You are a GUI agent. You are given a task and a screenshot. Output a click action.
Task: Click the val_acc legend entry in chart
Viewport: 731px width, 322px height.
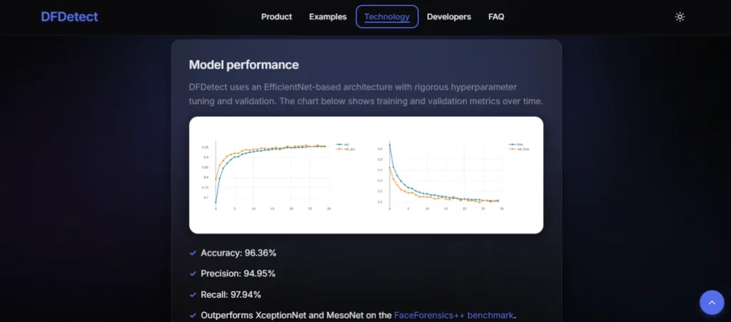tap(346, 149)
